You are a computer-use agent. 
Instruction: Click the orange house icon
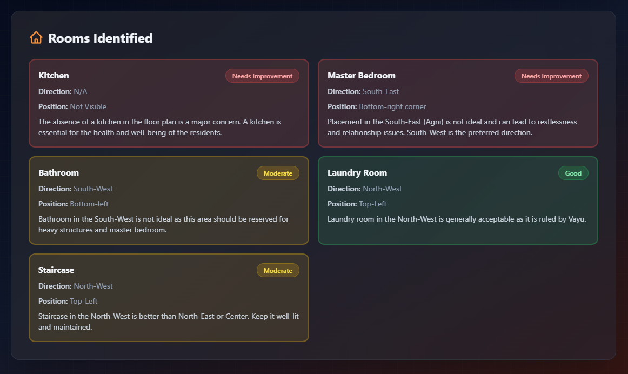pos(36,37)
